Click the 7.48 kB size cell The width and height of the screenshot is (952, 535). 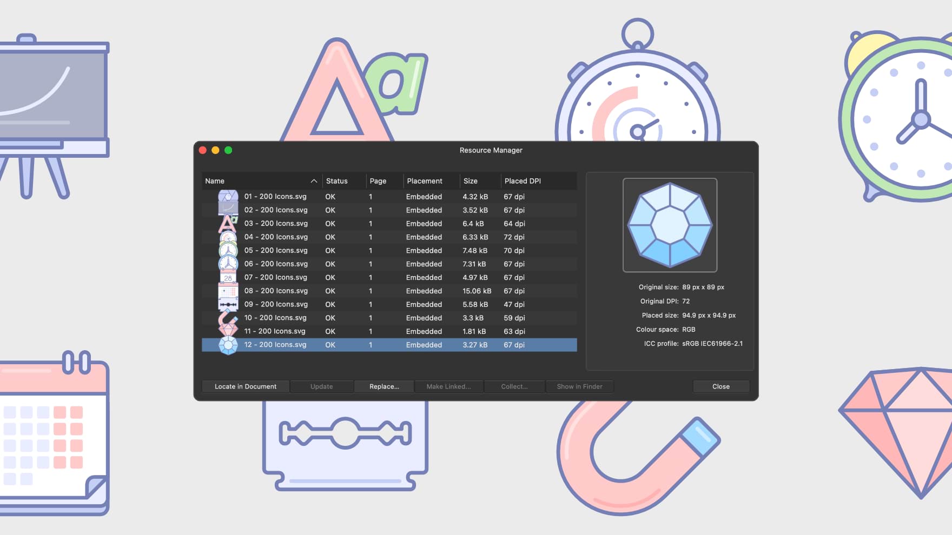point(475,251)
